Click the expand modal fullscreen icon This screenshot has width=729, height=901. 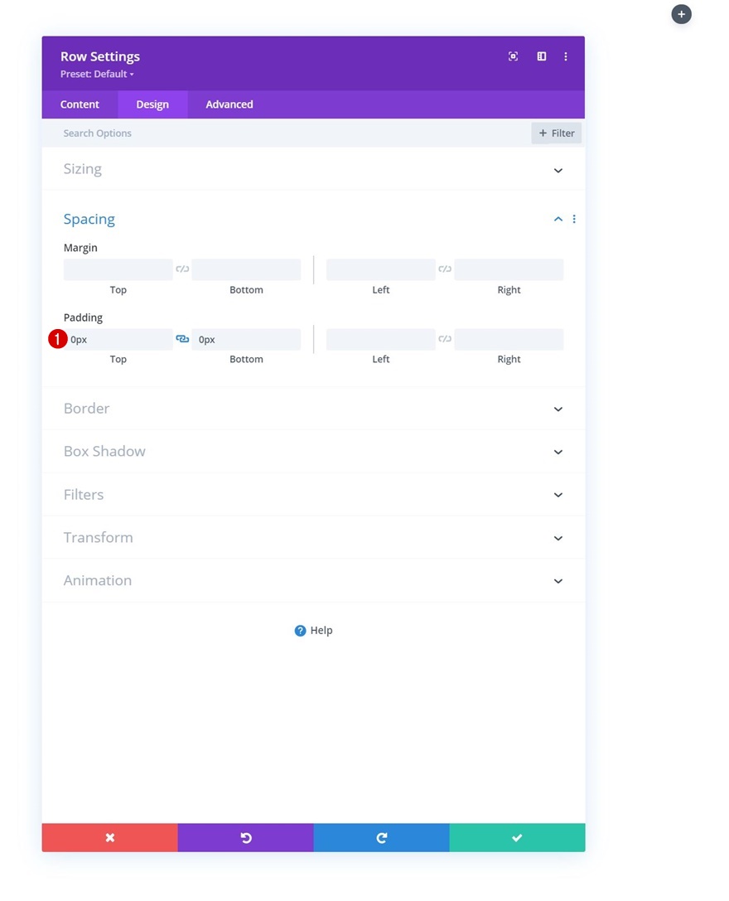point(514,56)
